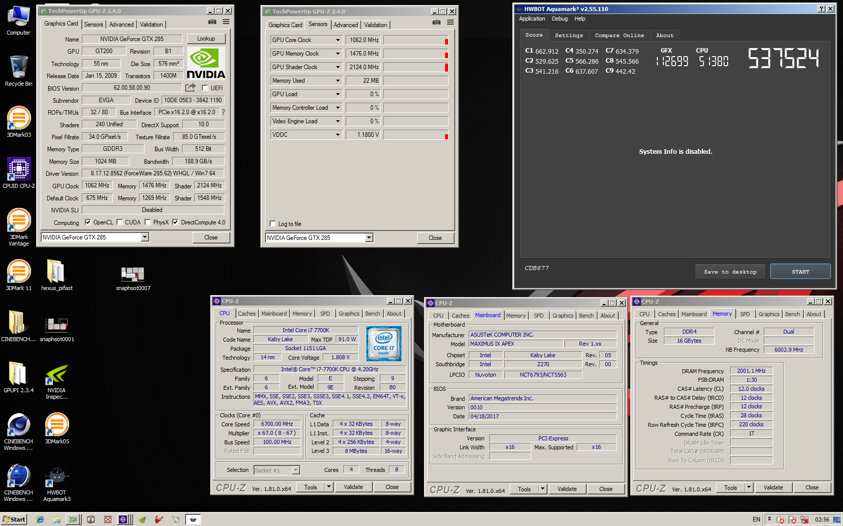Viewport: 843px width, 526px height.
Task: Toggle the DirectCompute 4.0 checkbox
Action: pos(175,222)
